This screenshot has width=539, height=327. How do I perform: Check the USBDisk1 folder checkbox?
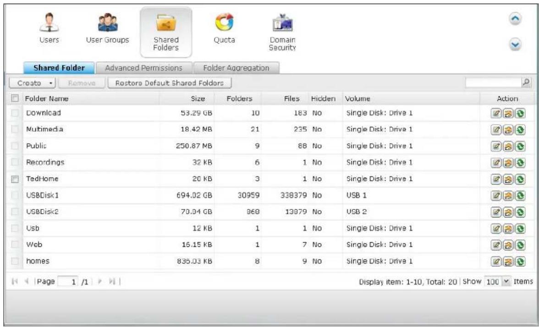pos(15,195)
